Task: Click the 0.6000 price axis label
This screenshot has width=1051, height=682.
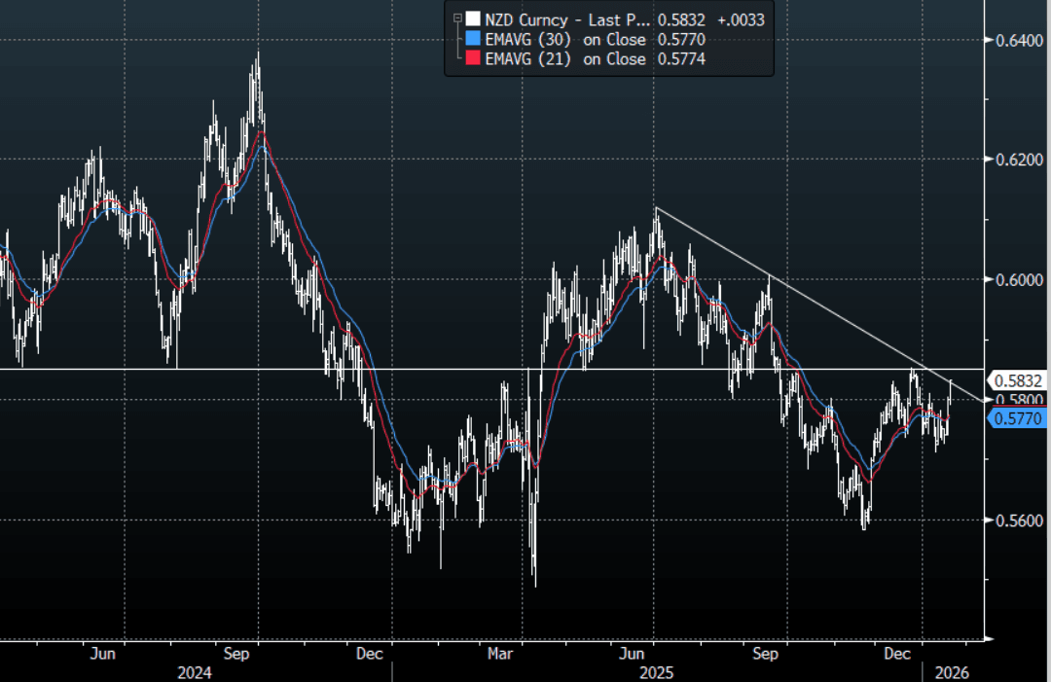Action: coord(1016,280)
